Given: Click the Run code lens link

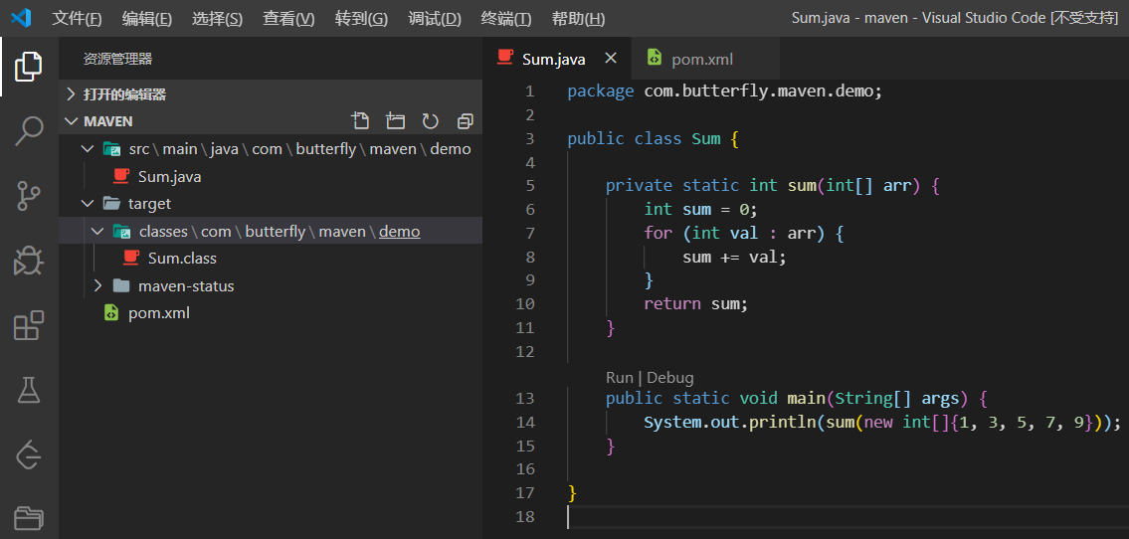Looking at the screenshot, I should tap(620, 377).
